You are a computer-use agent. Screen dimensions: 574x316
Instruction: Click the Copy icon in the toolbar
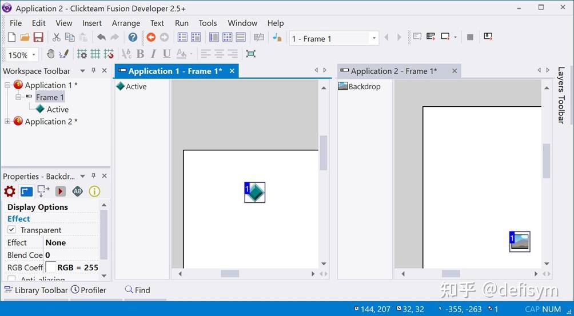pyautogui.click(x=70, y=37)
